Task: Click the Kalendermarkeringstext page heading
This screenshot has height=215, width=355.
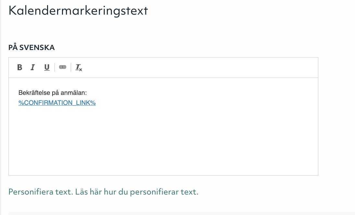Action: point(78,11)
